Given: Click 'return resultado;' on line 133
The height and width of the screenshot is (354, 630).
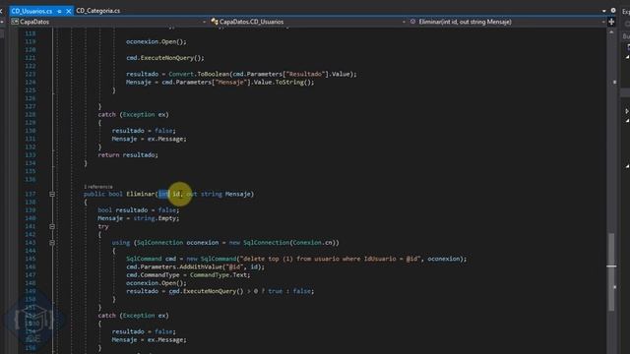Looking at the screenshot, I should (x=128, y=155).
